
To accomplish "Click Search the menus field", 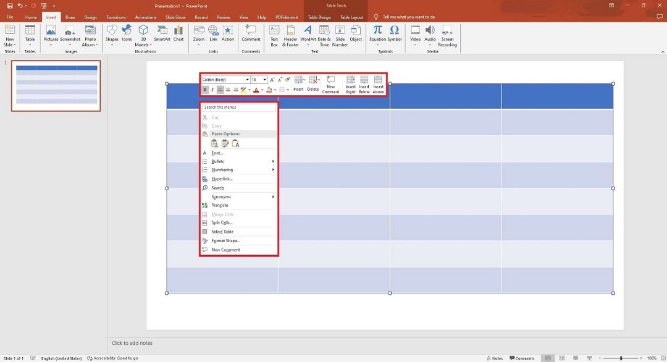I will click(x=238, y=107).
